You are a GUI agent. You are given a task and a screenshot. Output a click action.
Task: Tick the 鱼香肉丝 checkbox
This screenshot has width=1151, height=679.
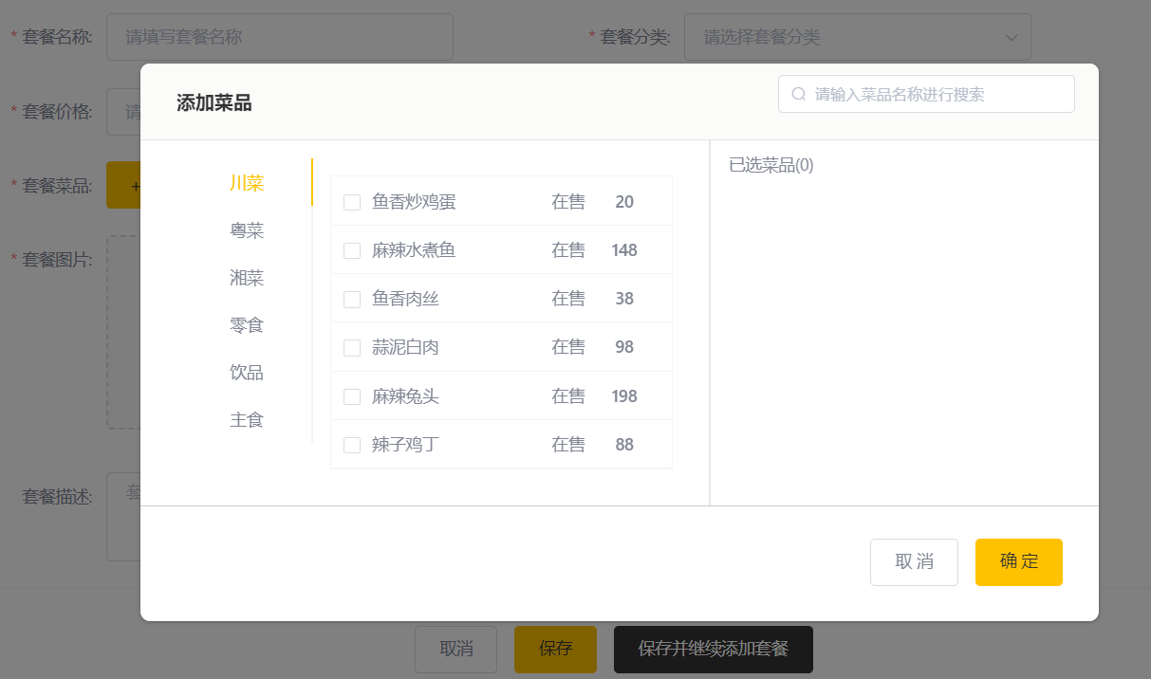point(352,299)
